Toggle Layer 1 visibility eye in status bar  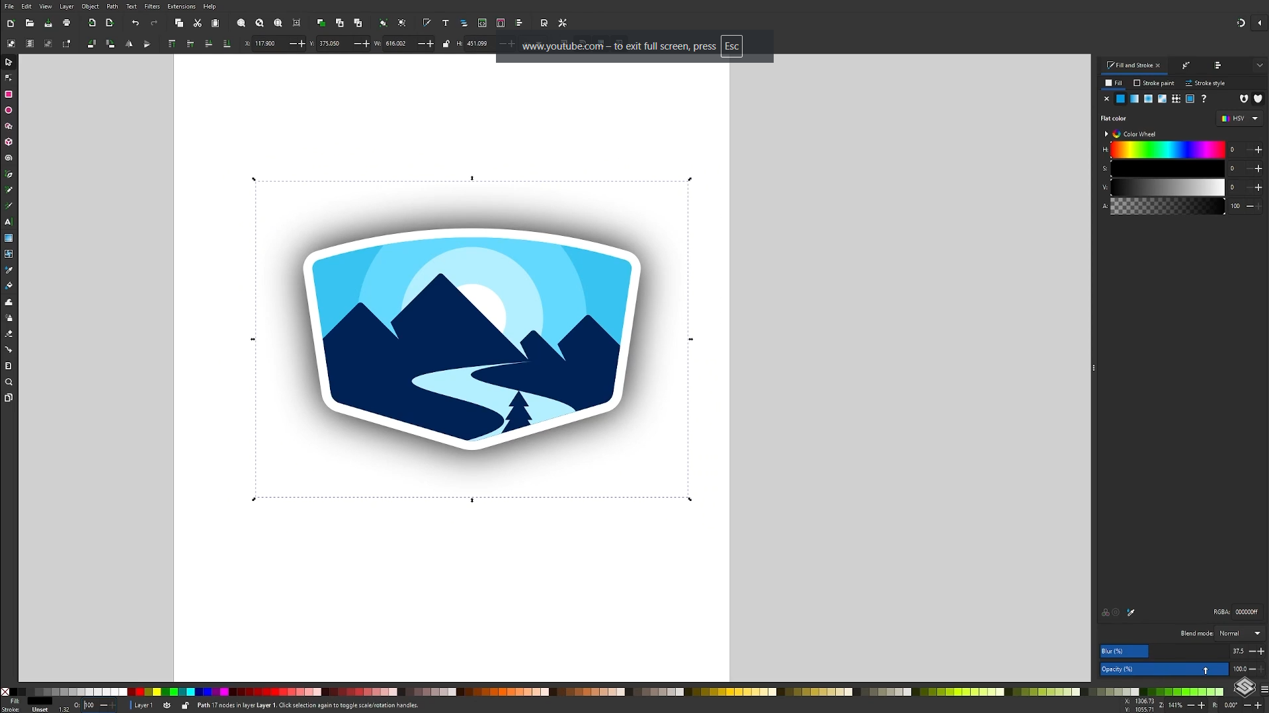167,705
